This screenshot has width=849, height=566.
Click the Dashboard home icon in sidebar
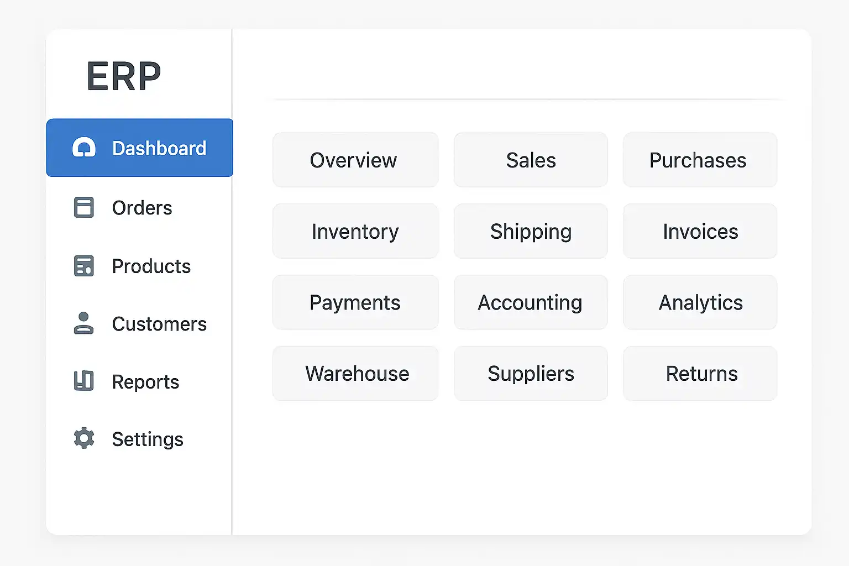tap(84, 148)
